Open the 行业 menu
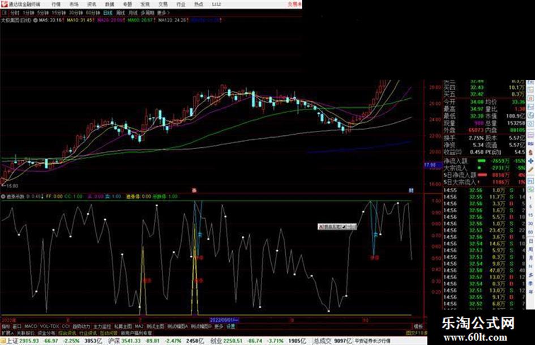The image size is (535, 345). pos(181,5)
